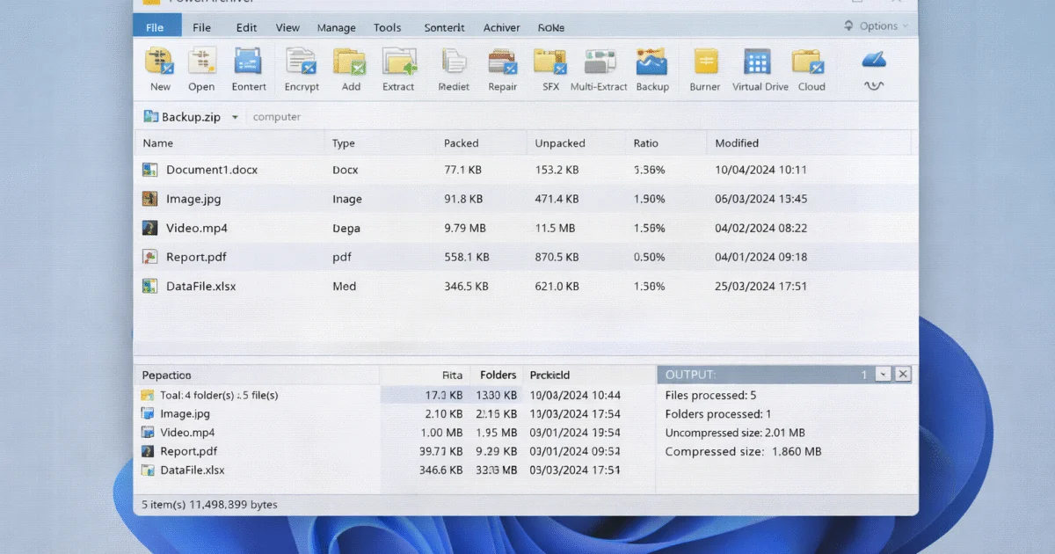1055x554 pixels.
Task: Click the New archive toolbar icon
Action: (160, 62)
